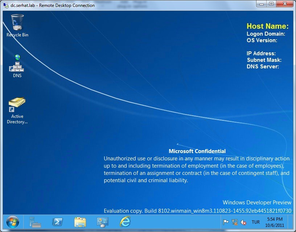Maximize the Remote Desktop Connection window
The width and height of the screenshot is (296, 232).
[271, 4]
